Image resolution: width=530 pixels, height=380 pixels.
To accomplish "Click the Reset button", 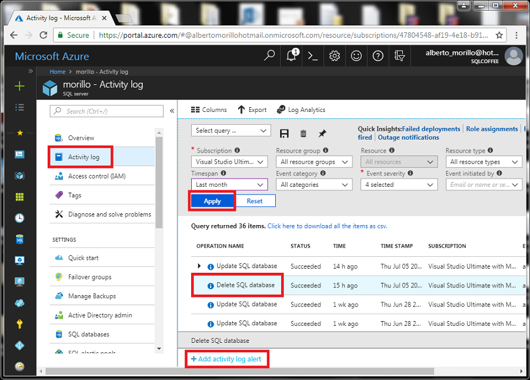I will 255,201.
